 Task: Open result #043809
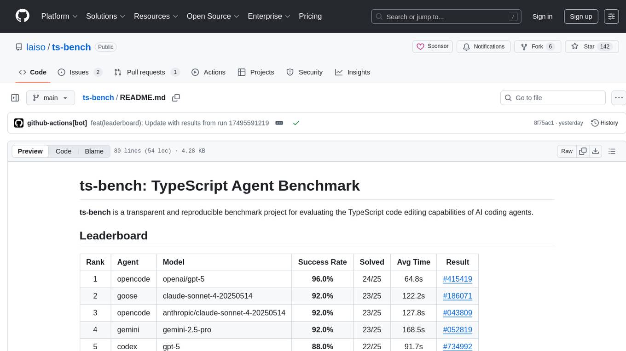458,313
